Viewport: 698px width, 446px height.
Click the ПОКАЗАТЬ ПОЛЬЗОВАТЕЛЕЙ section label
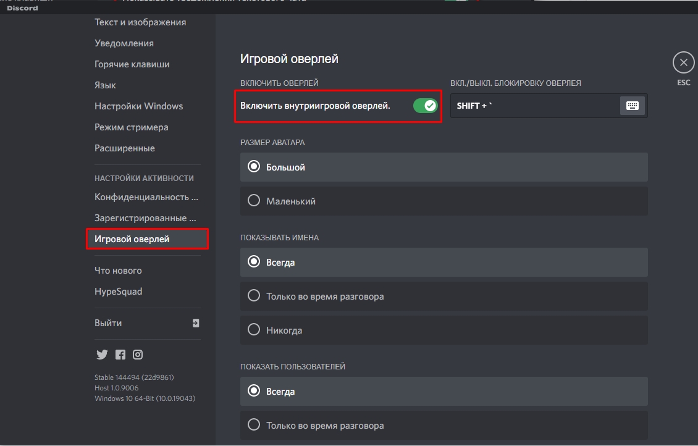pyautogui.click(x=292, y=367)
